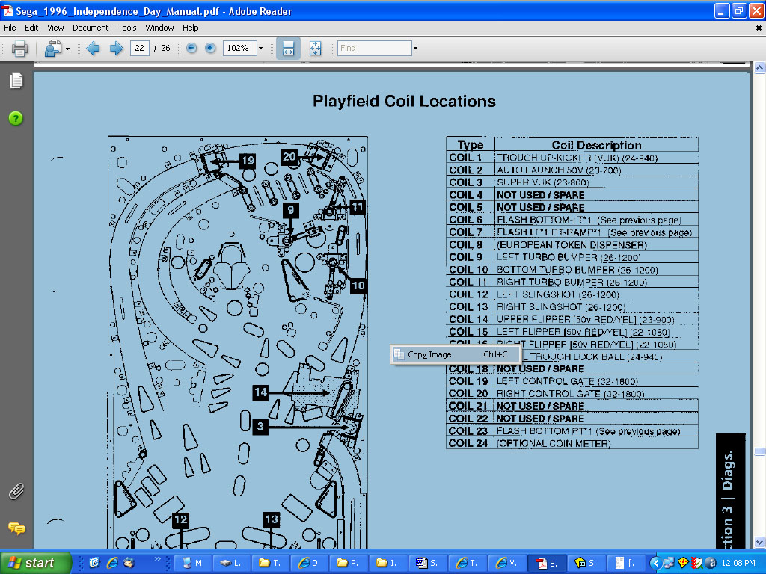Go to the previous page with the left arrow

point(94,49)
